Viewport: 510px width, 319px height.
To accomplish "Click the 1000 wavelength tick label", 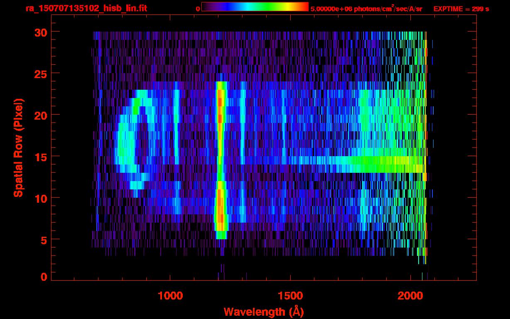I will tap(170, 296).
